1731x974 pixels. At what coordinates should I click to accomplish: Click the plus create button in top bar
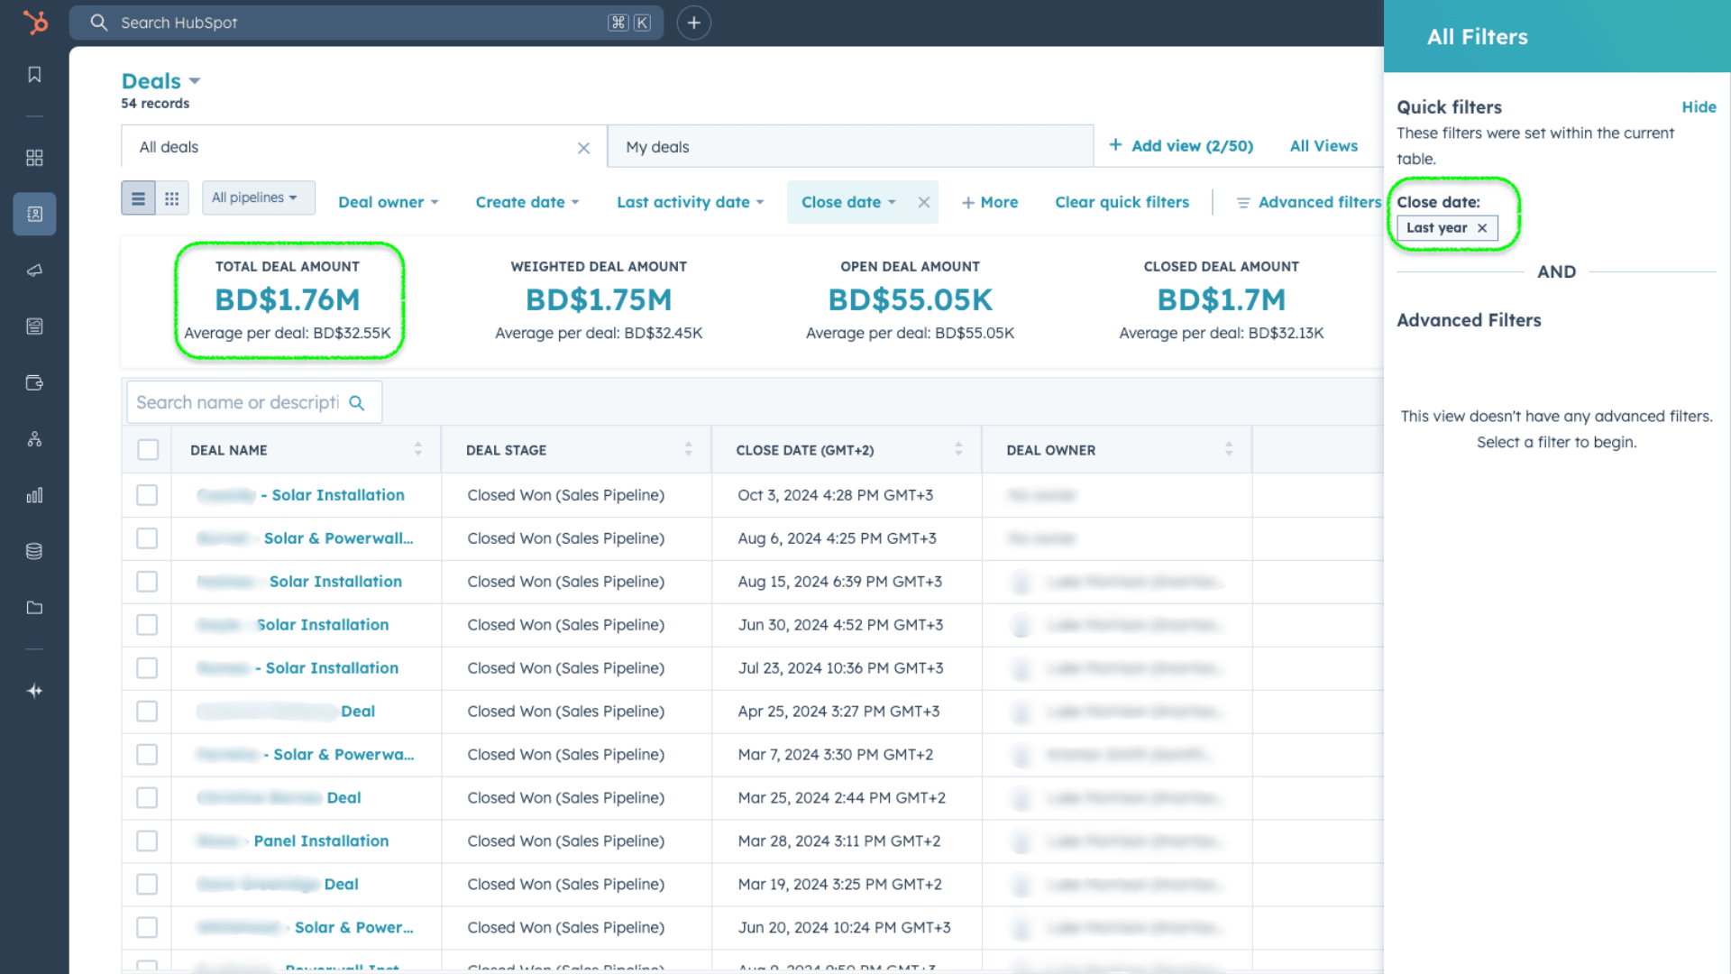693,23
